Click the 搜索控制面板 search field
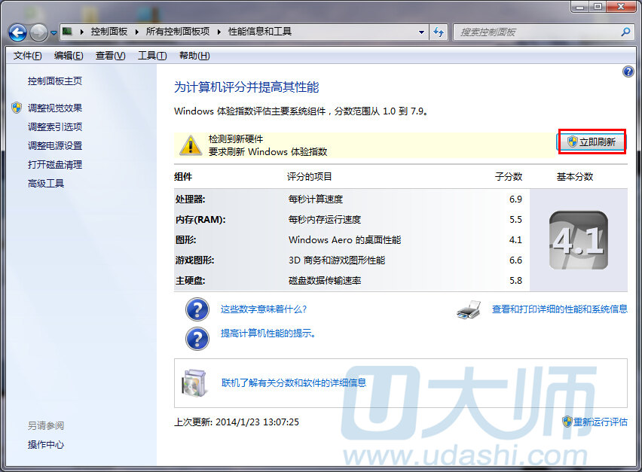642x472 pixels. (537, 32)
